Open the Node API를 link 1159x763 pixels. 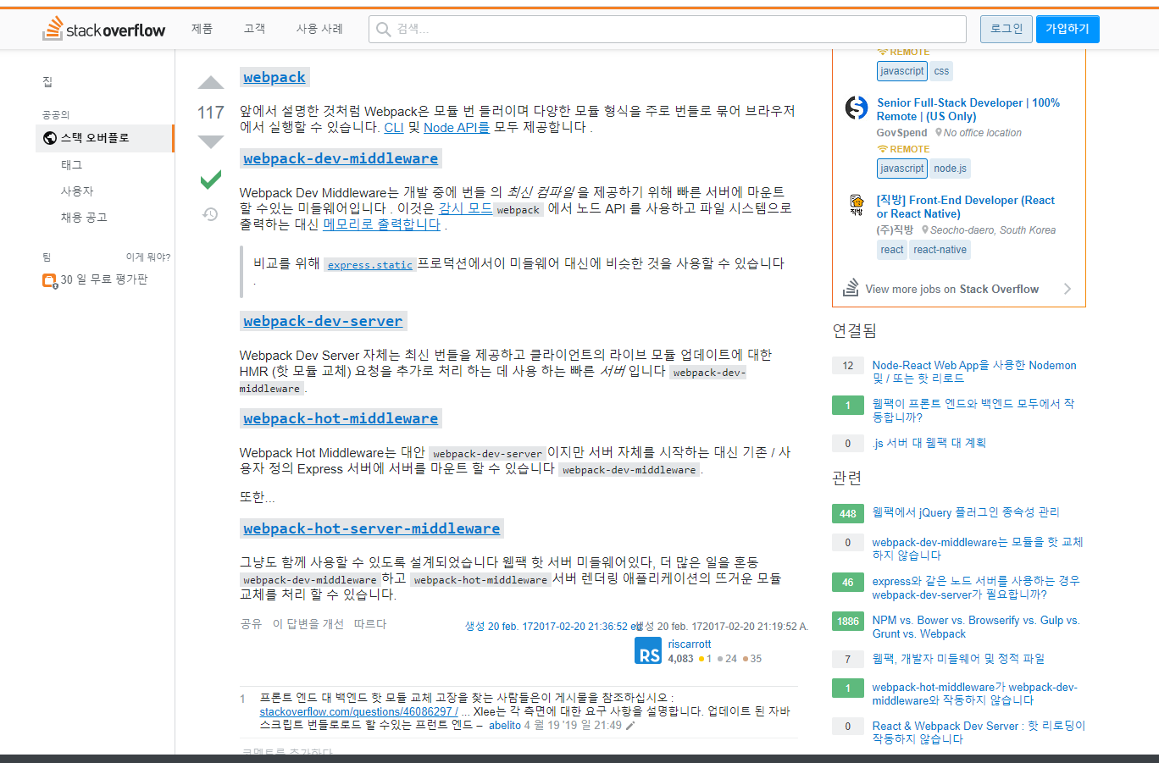[457, 127]
